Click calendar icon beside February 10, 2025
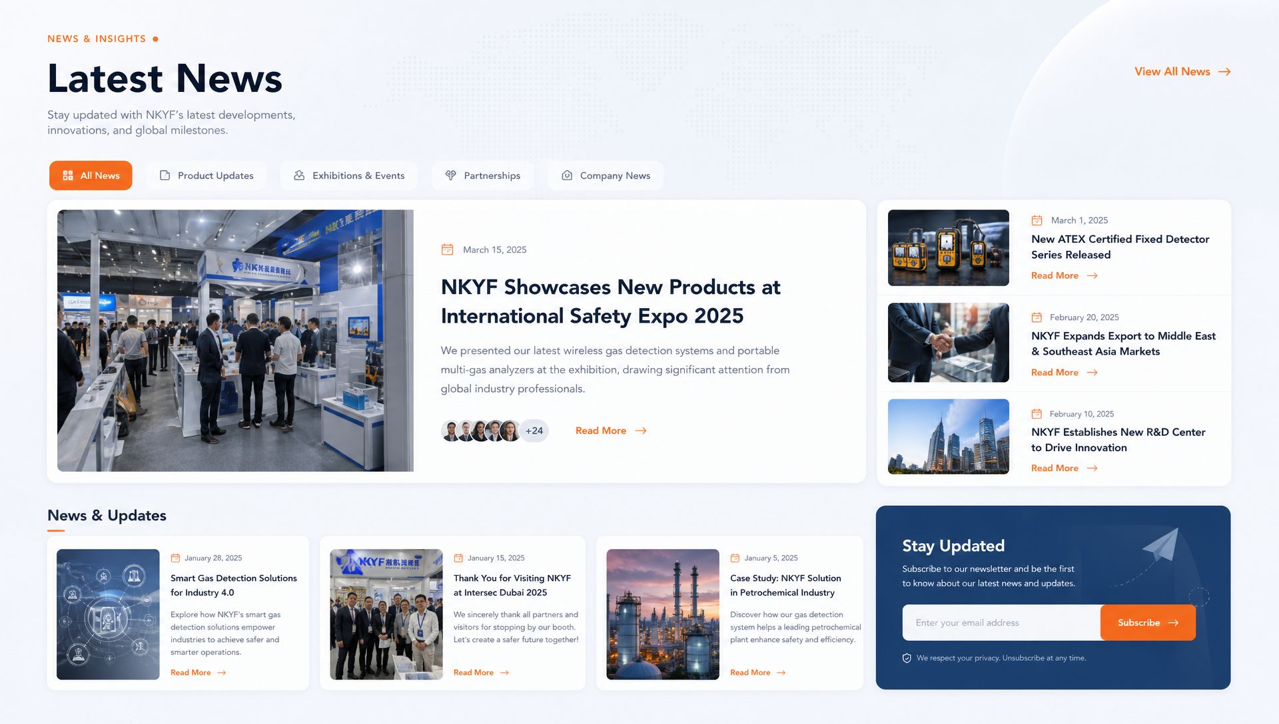This screenshot has width=1279, height=724. pyautogui.click(x=1037, y=414)
